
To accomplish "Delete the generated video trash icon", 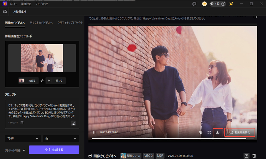I will [254, 156].
